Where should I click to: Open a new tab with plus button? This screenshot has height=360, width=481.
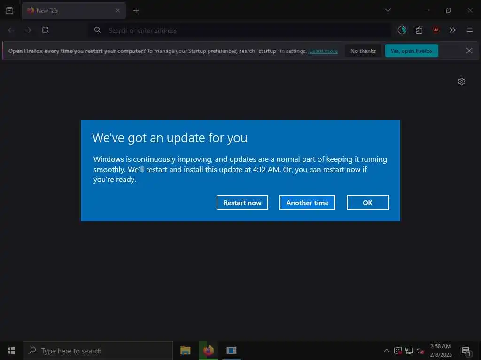click(x=136, y=11)
